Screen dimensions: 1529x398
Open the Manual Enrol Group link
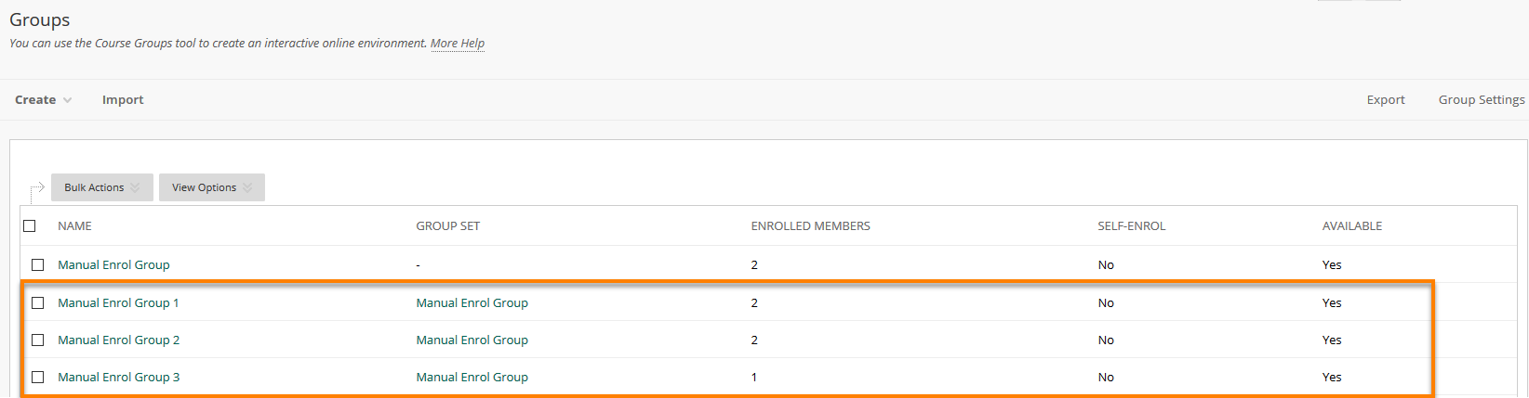tap(113, 264)
